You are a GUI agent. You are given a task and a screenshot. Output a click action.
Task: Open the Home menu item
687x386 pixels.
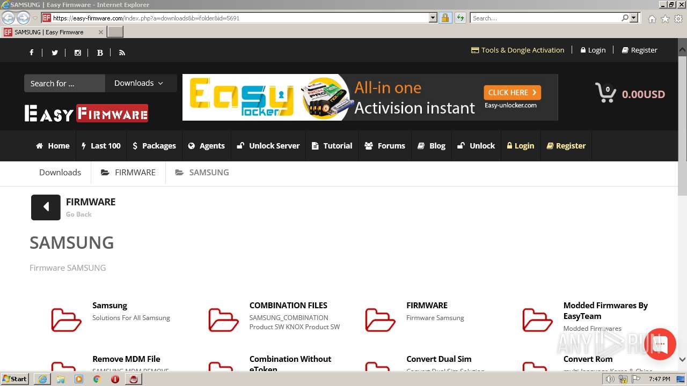(53, 146)
